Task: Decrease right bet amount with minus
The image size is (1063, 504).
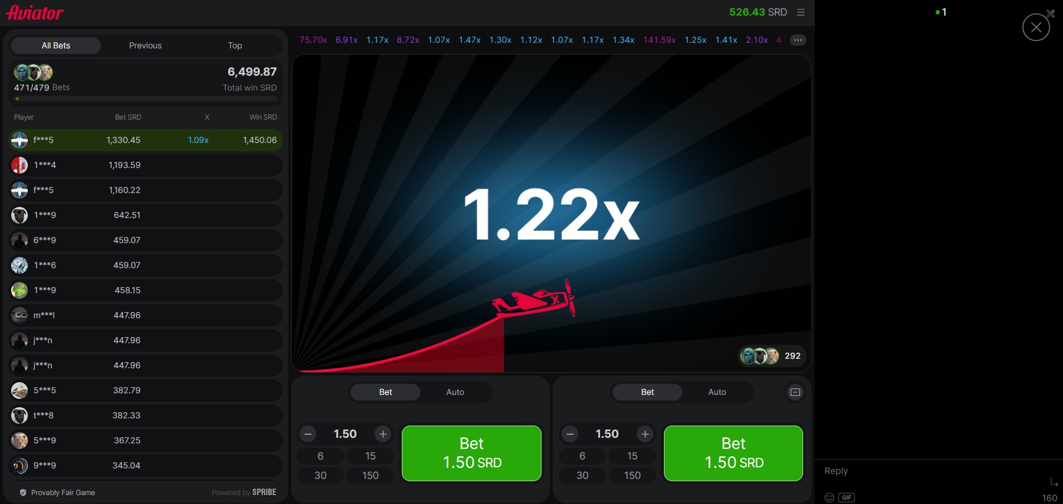Action: (570, 434)
